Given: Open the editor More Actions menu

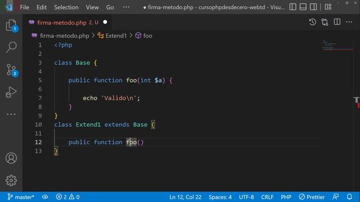Looking at the screenshot, I should (x=349, y=22).
